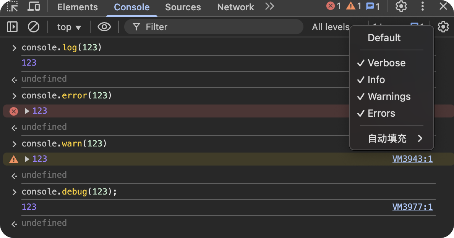Image resolution: width=454 pixels, height=238 pixels.
Task: Clear the console with the ban icon
Action: click(34, 27)
